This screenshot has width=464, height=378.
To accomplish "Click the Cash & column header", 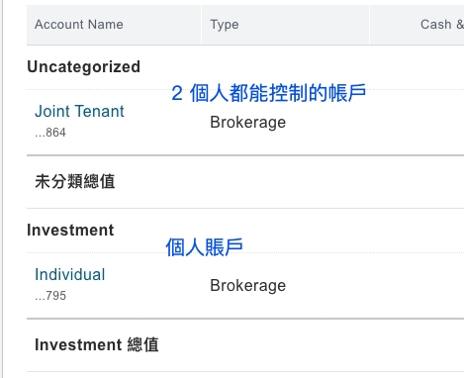I will coord(442,25).
